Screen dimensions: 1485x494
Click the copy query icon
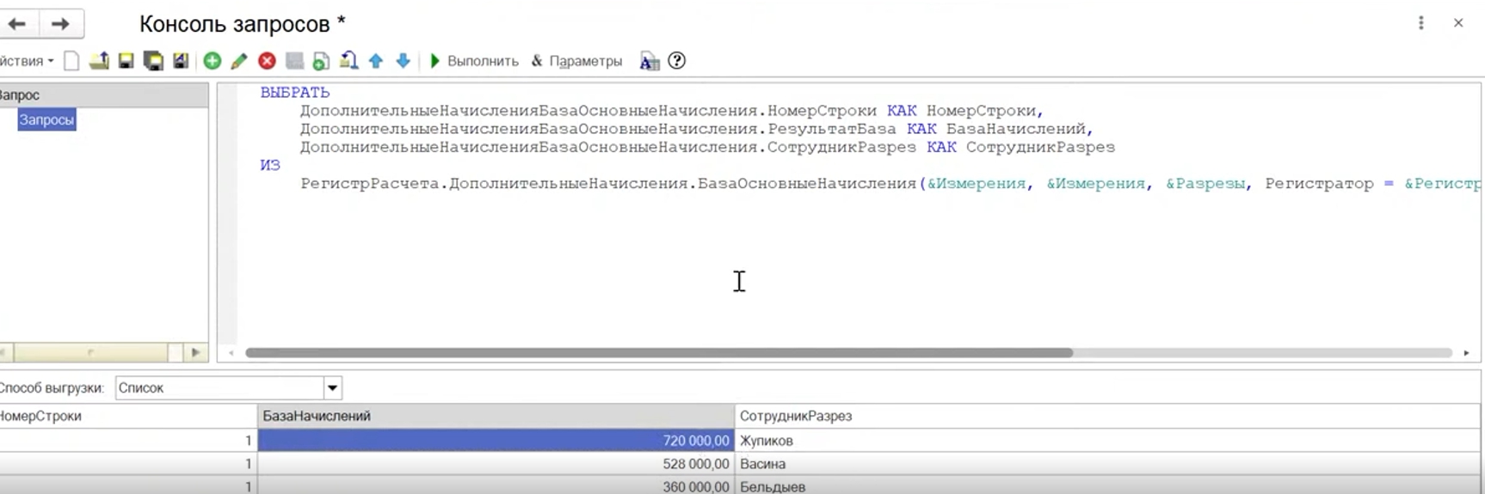pyautogui.click(x=321, y=61)
